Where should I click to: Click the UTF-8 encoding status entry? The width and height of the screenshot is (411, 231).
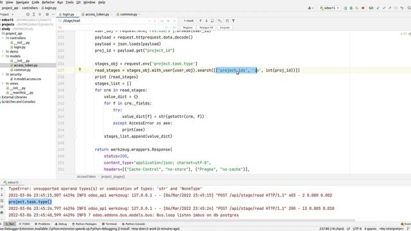[x=357, y=229]
